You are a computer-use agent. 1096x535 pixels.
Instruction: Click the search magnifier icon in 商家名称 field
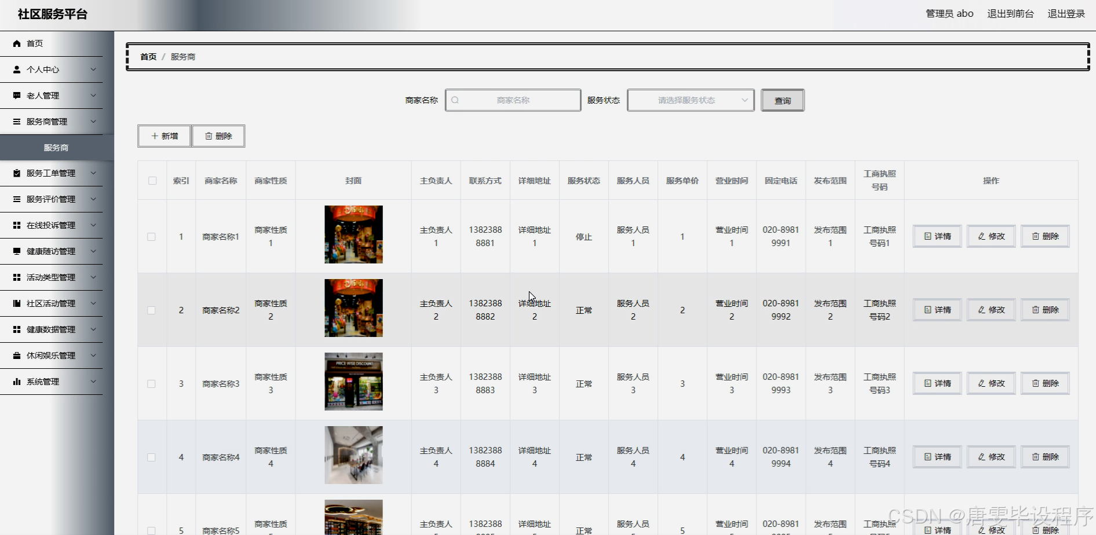[455, 100]
